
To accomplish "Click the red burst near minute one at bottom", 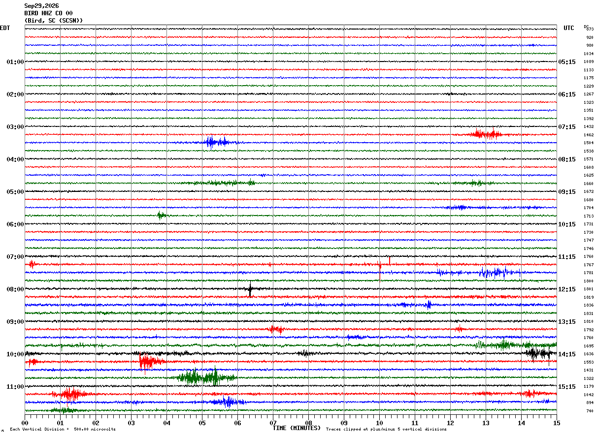I will [69, 394].
